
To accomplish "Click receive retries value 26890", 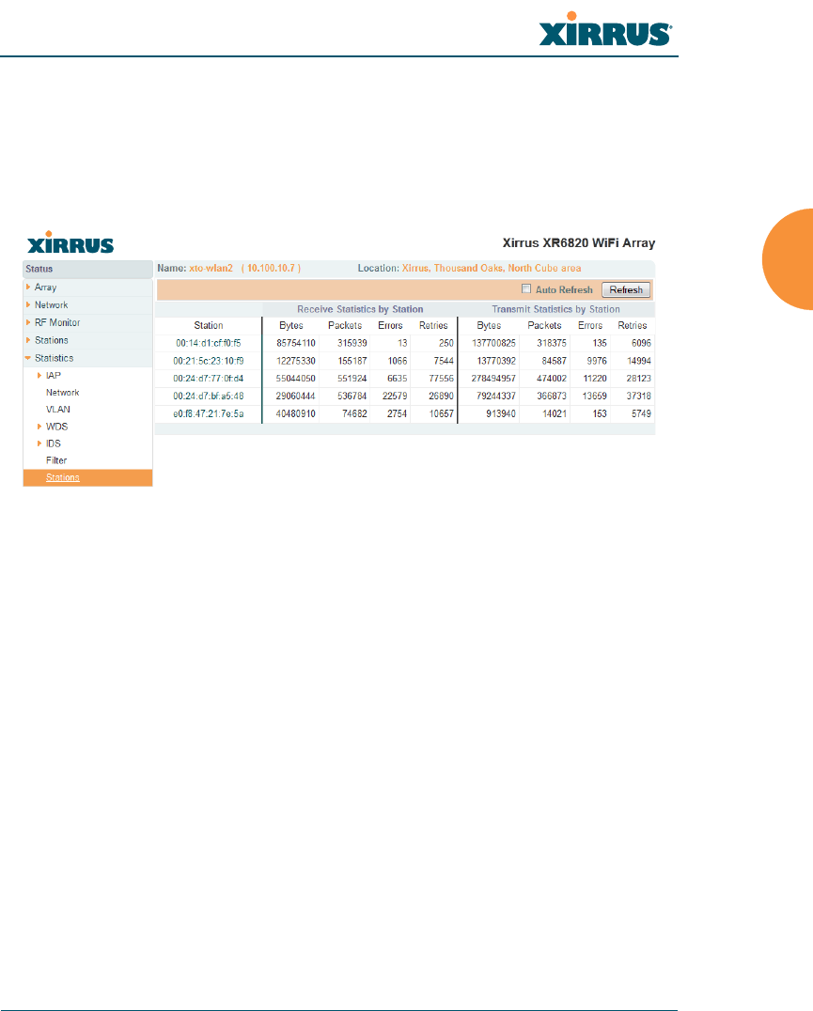I will 441,396.
